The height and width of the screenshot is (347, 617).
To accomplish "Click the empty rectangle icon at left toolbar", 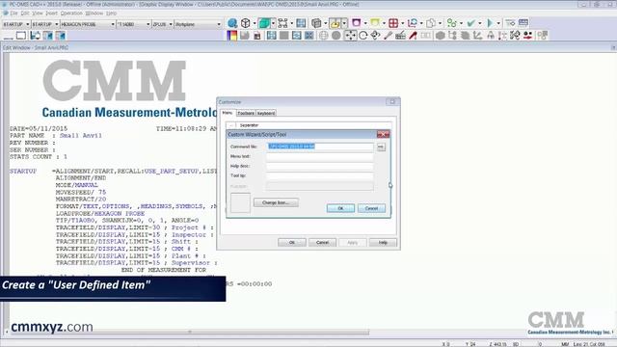I will click(21, 36).
